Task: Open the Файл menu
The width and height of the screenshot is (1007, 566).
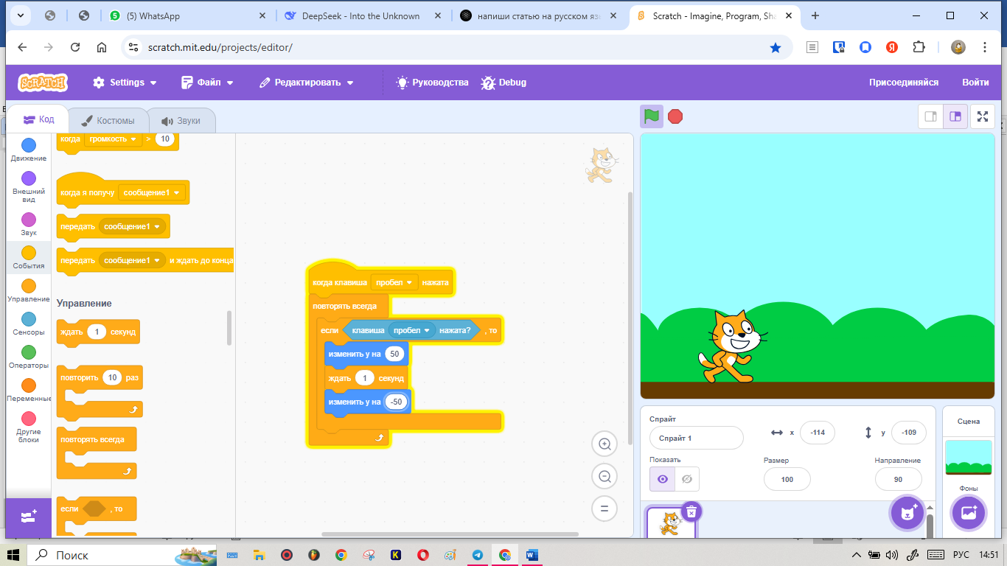Action: (207, 83)
